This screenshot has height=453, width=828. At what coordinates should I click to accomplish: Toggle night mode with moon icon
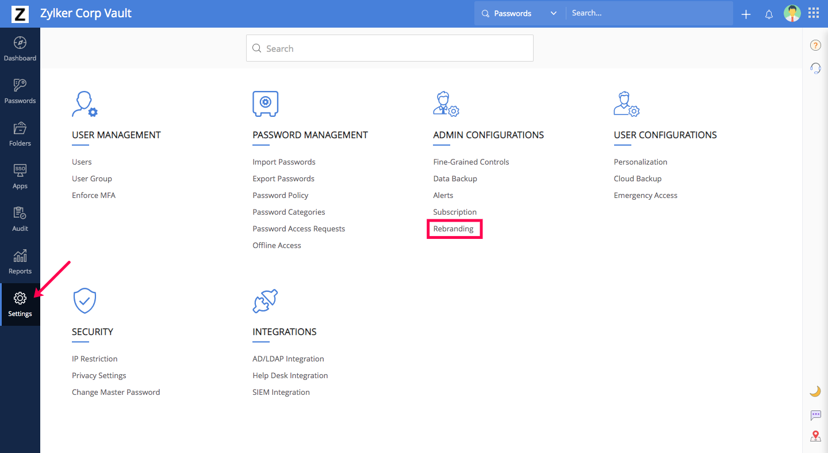815,391
